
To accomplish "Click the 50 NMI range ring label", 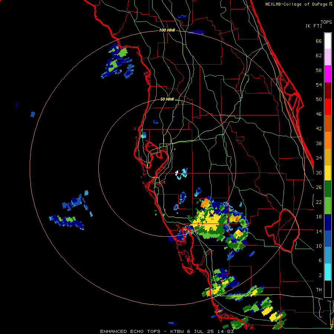I will click(167, 99).
